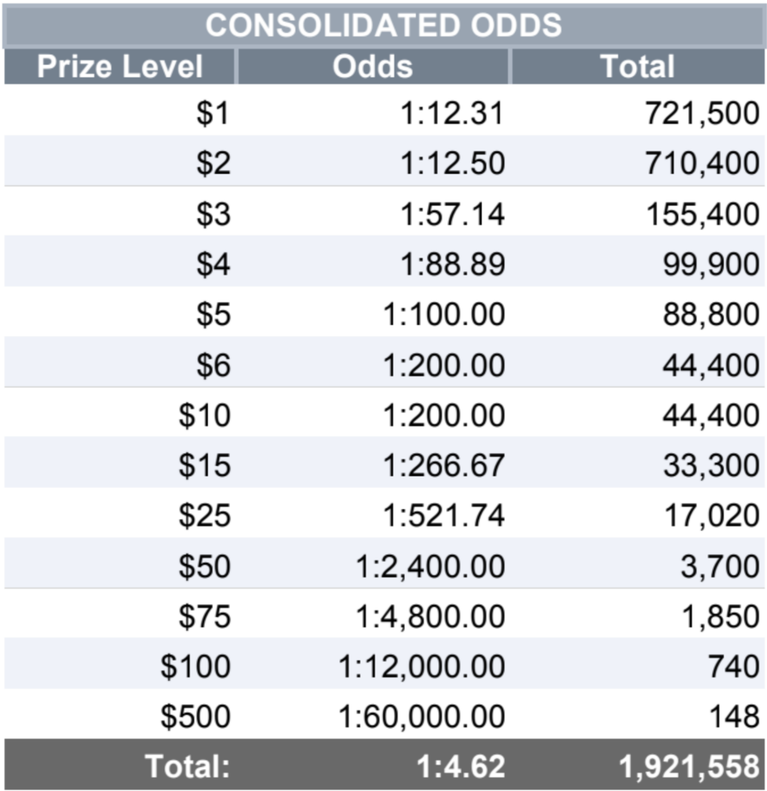Click the CONSOLIDATED ODDS title header

click(383, 25)
